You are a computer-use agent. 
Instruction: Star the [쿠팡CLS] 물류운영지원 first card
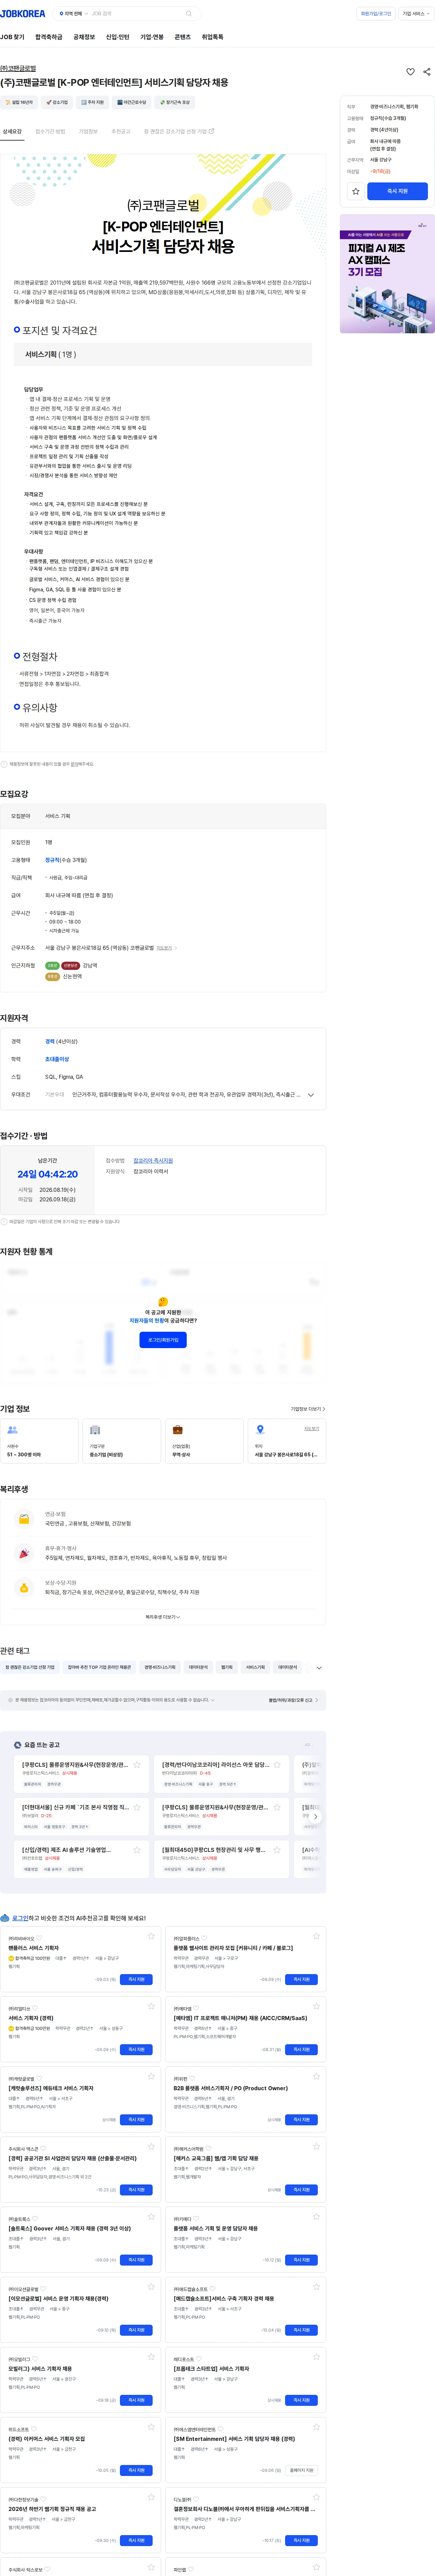(x=137, y=1765)
